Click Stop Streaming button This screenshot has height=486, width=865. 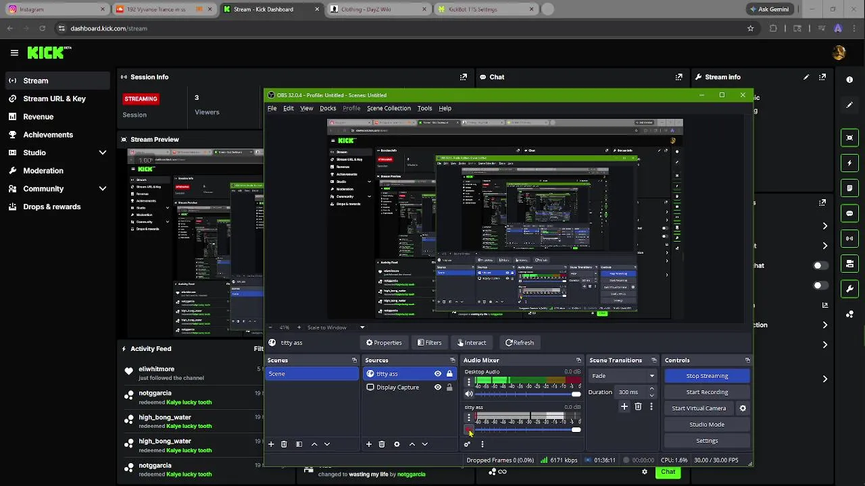coord(707,376)
